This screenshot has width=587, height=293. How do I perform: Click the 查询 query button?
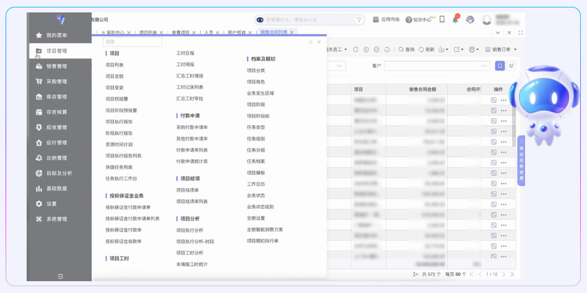click(406, 50)
